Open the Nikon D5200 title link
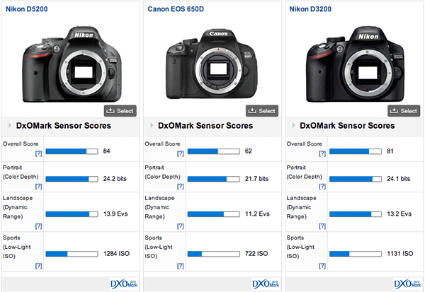The width and height of the screenshot is (425, 292). [x=27, y=9]
